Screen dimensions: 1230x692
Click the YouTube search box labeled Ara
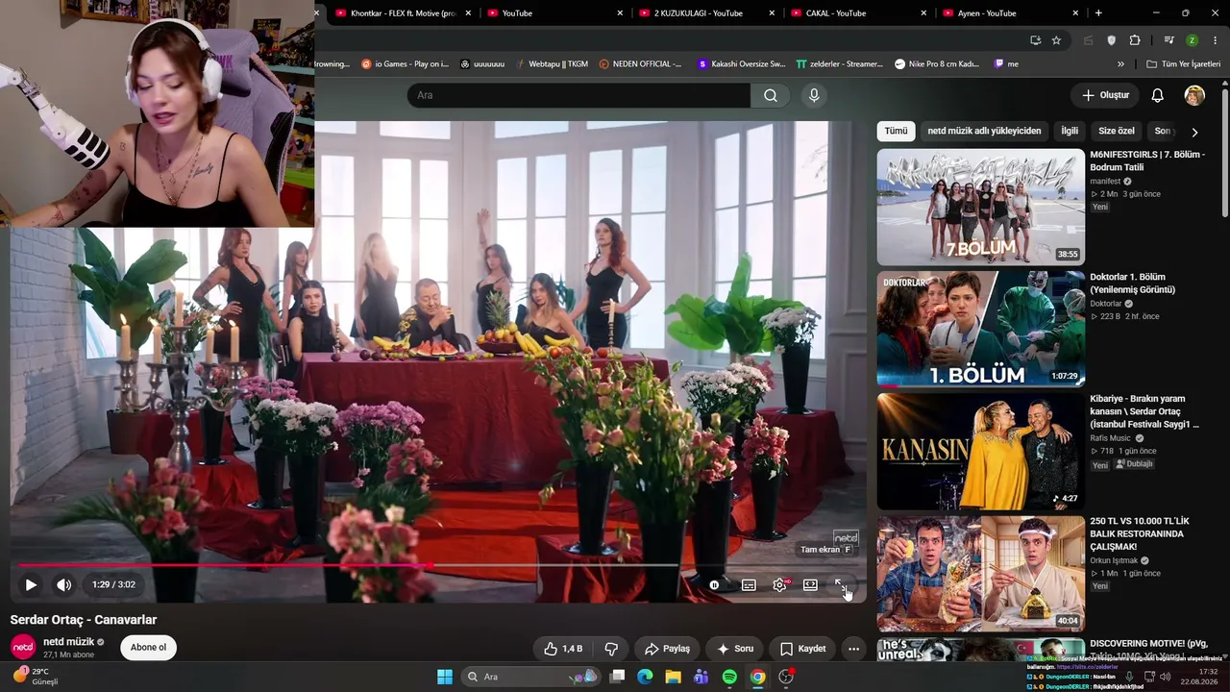pyautogui.click(x=578, y=95)
